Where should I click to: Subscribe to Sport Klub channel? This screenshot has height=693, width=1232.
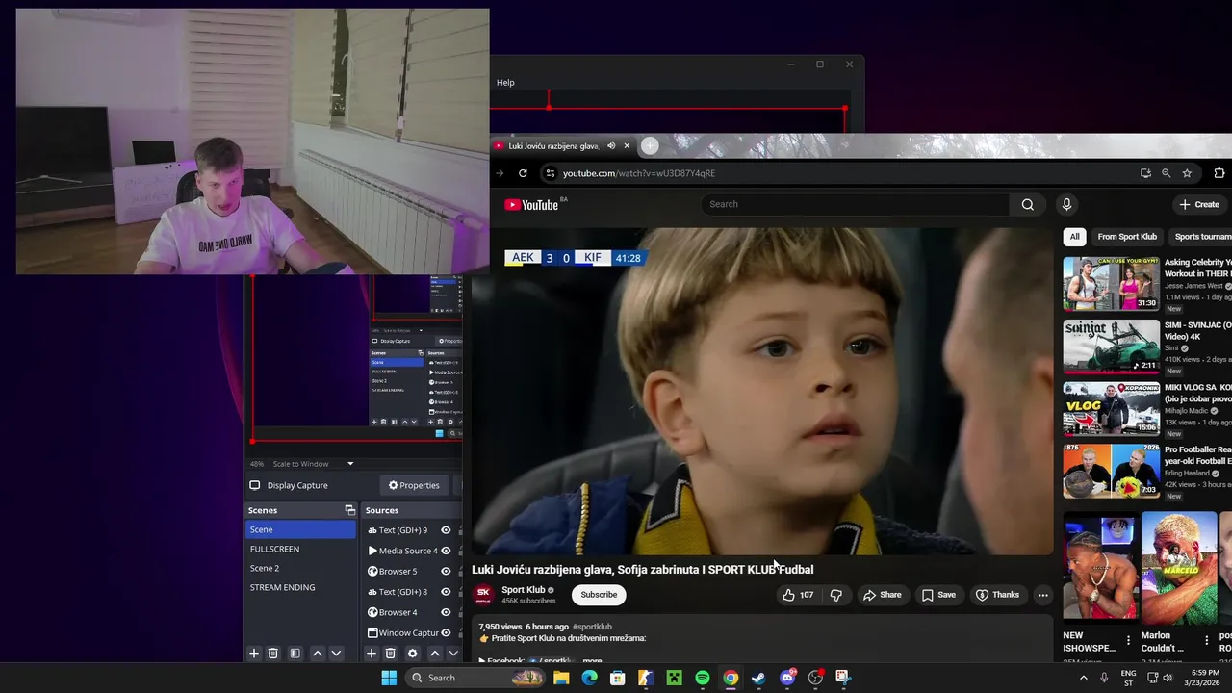599,595
